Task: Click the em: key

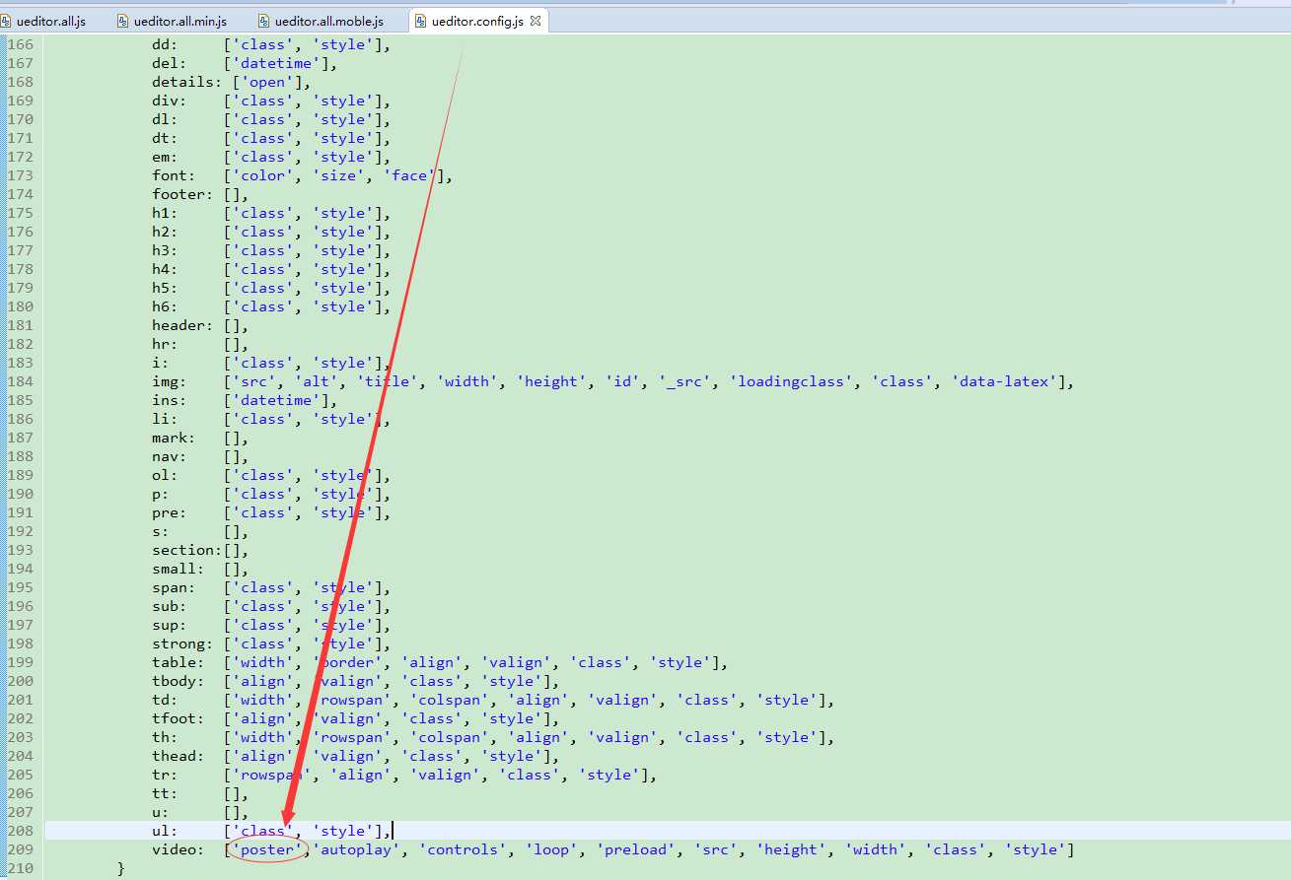Action: [x=165, y=157]
